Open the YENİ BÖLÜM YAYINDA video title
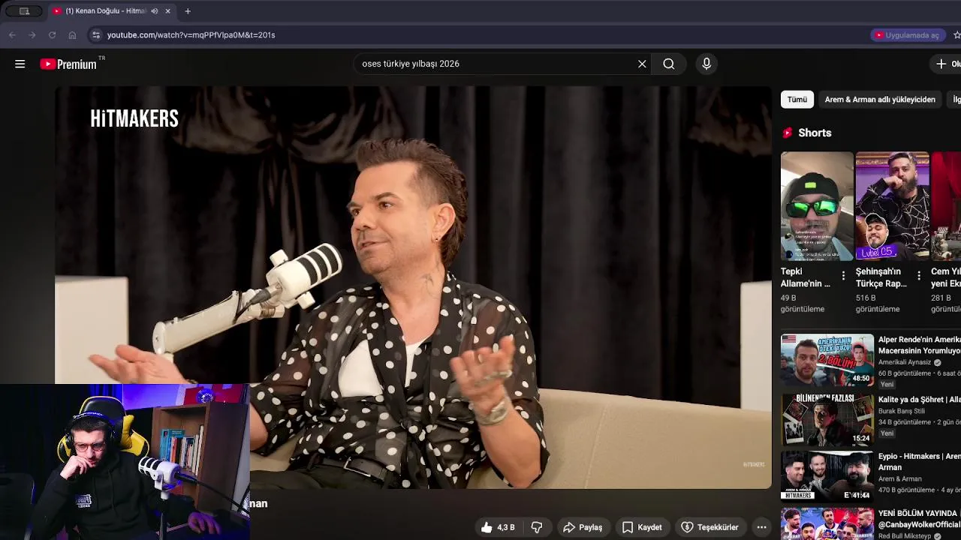This screenshot has height=540, width=961. tap(920, 519)
